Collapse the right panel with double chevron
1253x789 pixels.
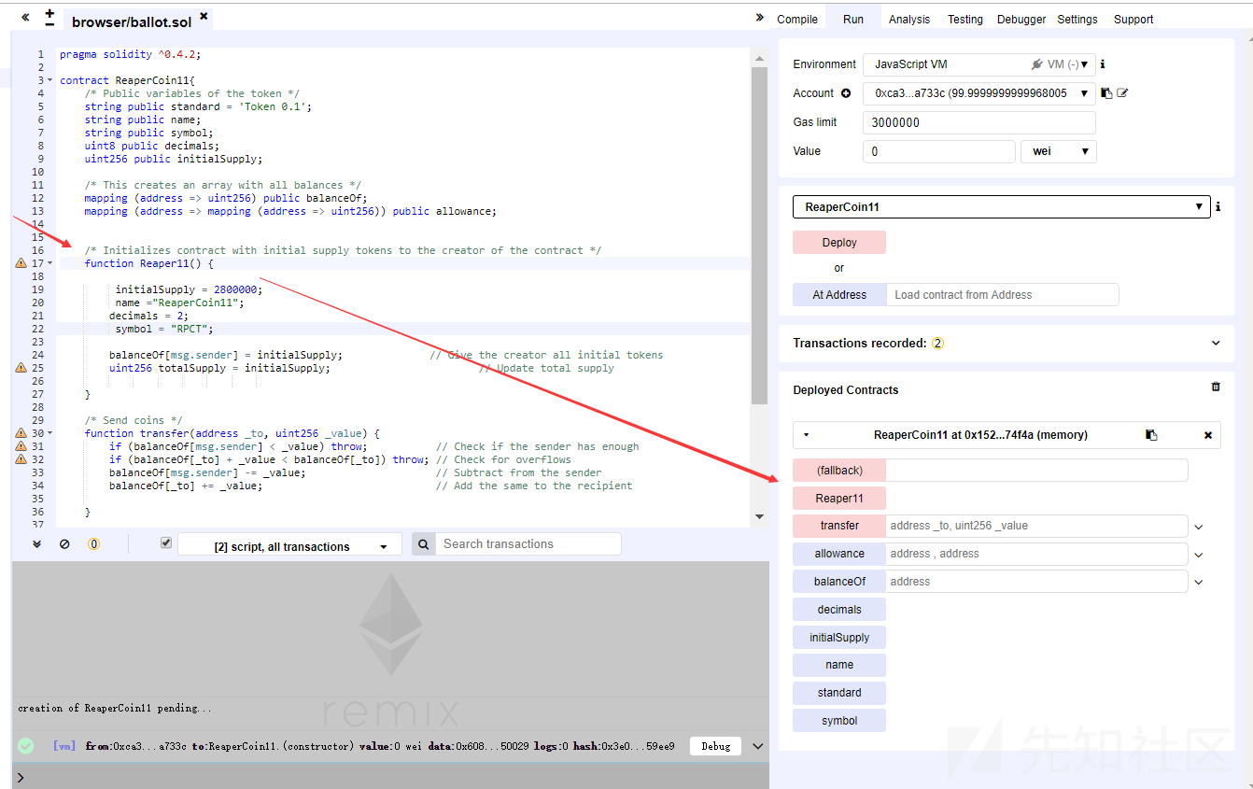(760, 18)
